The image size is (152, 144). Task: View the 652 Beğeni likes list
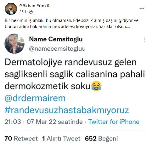[101, 139]
